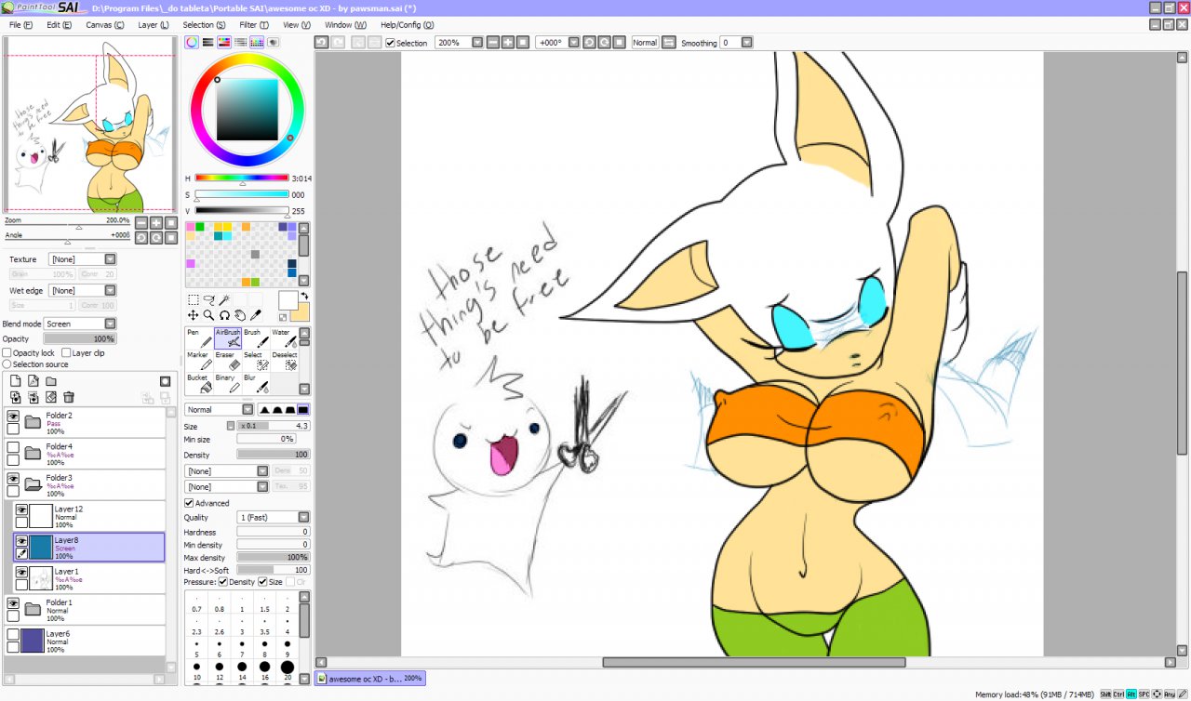Click the bright green palette swatch
The width and height of the screenshot is (1191, 701).
pyautogui.click(x=200, y=226)
